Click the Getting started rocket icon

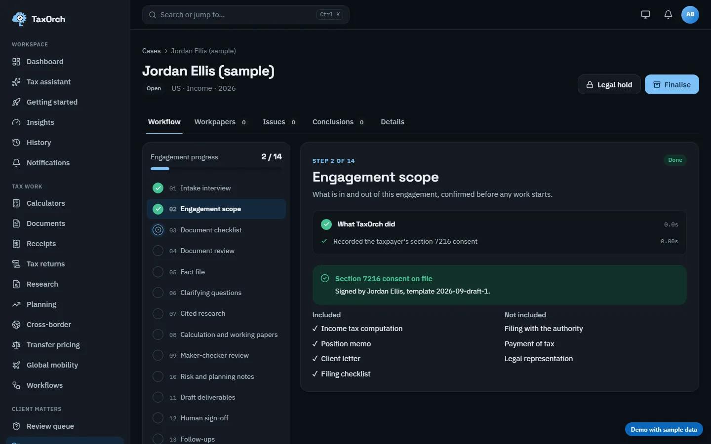[x=16, y=102]
